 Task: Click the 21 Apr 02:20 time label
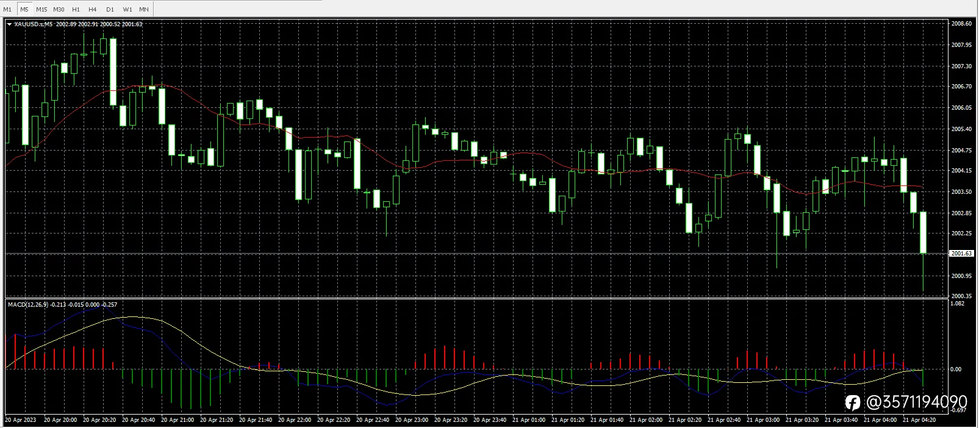(x=685, y=420)
